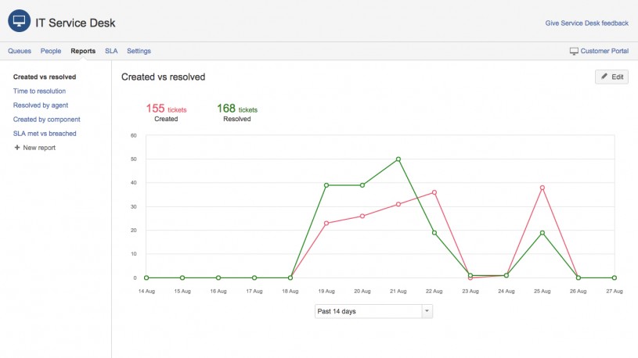The height and width of the screenshot is (358, 638).
Task: Click the Edit button
Action: coord(611,77)
